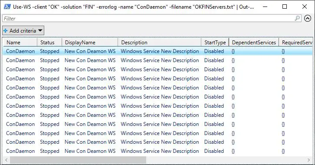Select the first ConDaemon row
Viewport: 315px width, 165px height.
point(157,51)
